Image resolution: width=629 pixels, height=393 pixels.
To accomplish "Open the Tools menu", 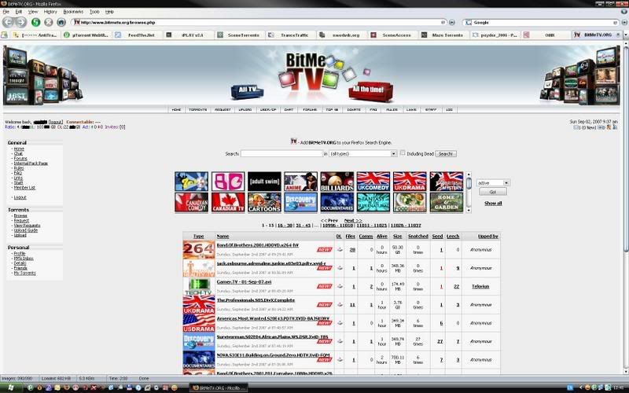I will 94,12.
